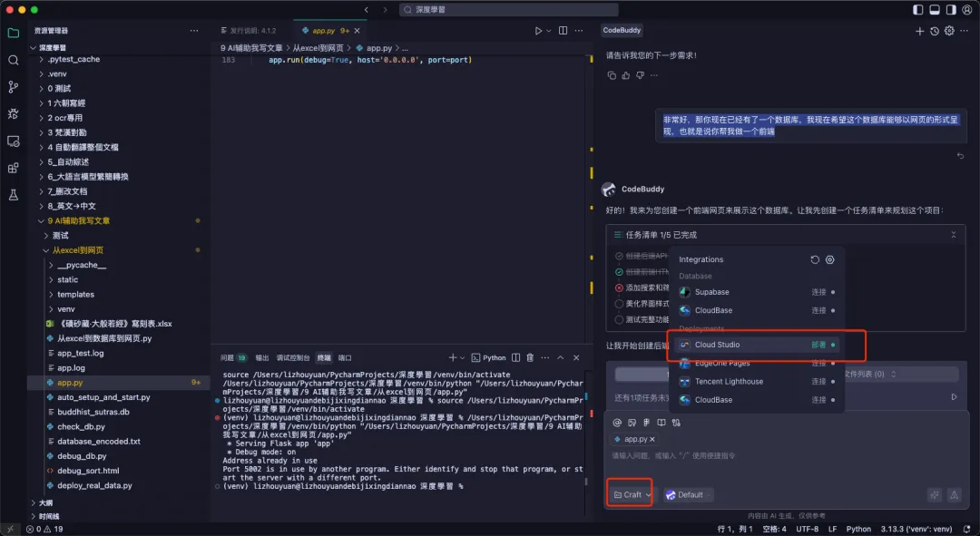980x536 pixels.
Task: Maximize the terminal panel with chevron
Action: coord(561,358)
